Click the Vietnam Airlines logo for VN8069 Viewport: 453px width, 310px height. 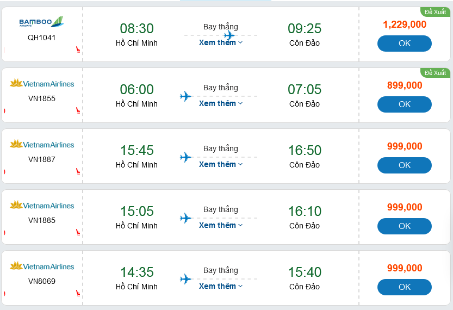point(42,266)
